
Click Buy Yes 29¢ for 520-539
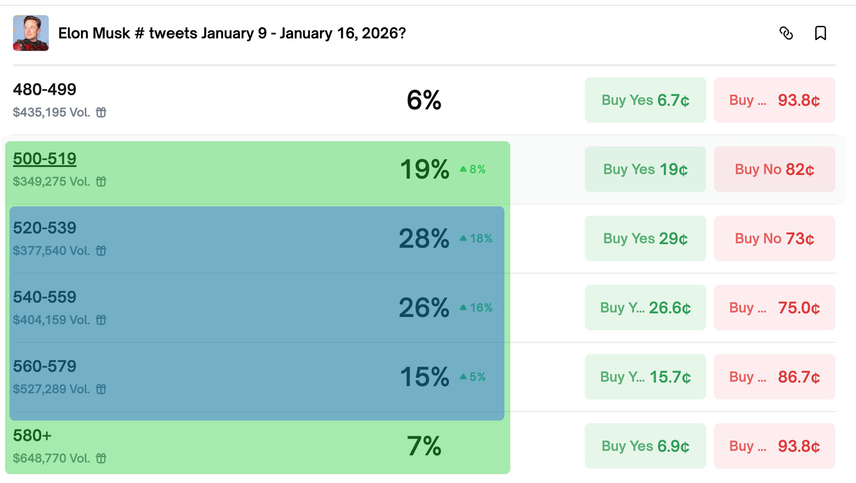pos(645,238)
